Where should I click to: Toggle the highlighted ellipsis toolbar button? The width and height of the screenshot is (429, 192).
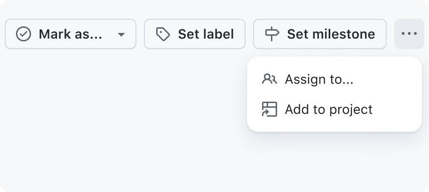(409, 34)
